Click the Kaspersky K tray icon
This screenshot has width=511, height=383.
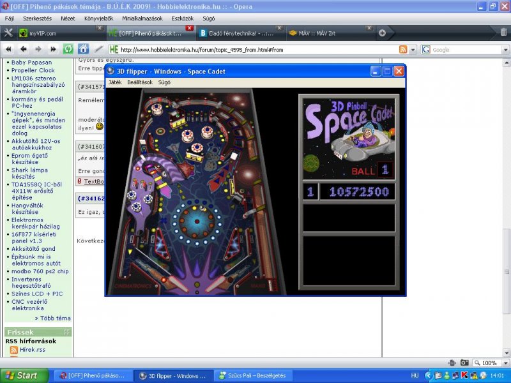click(464, 375)
